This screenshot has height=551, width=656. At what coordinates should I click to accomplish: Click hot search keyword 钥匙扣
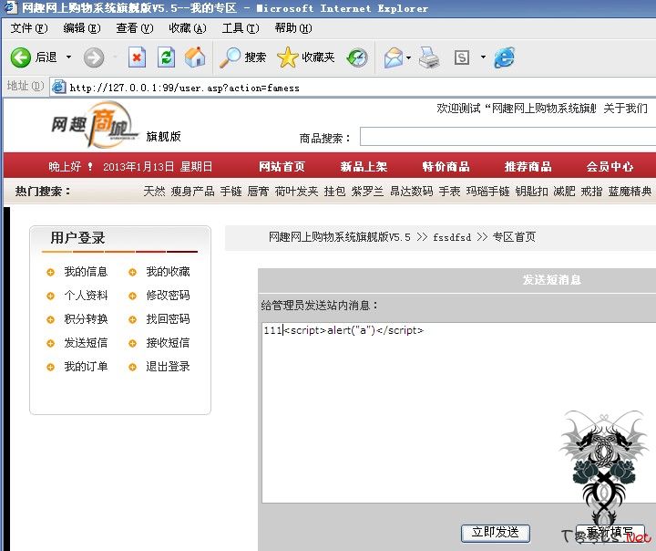(x=532, y=192)
